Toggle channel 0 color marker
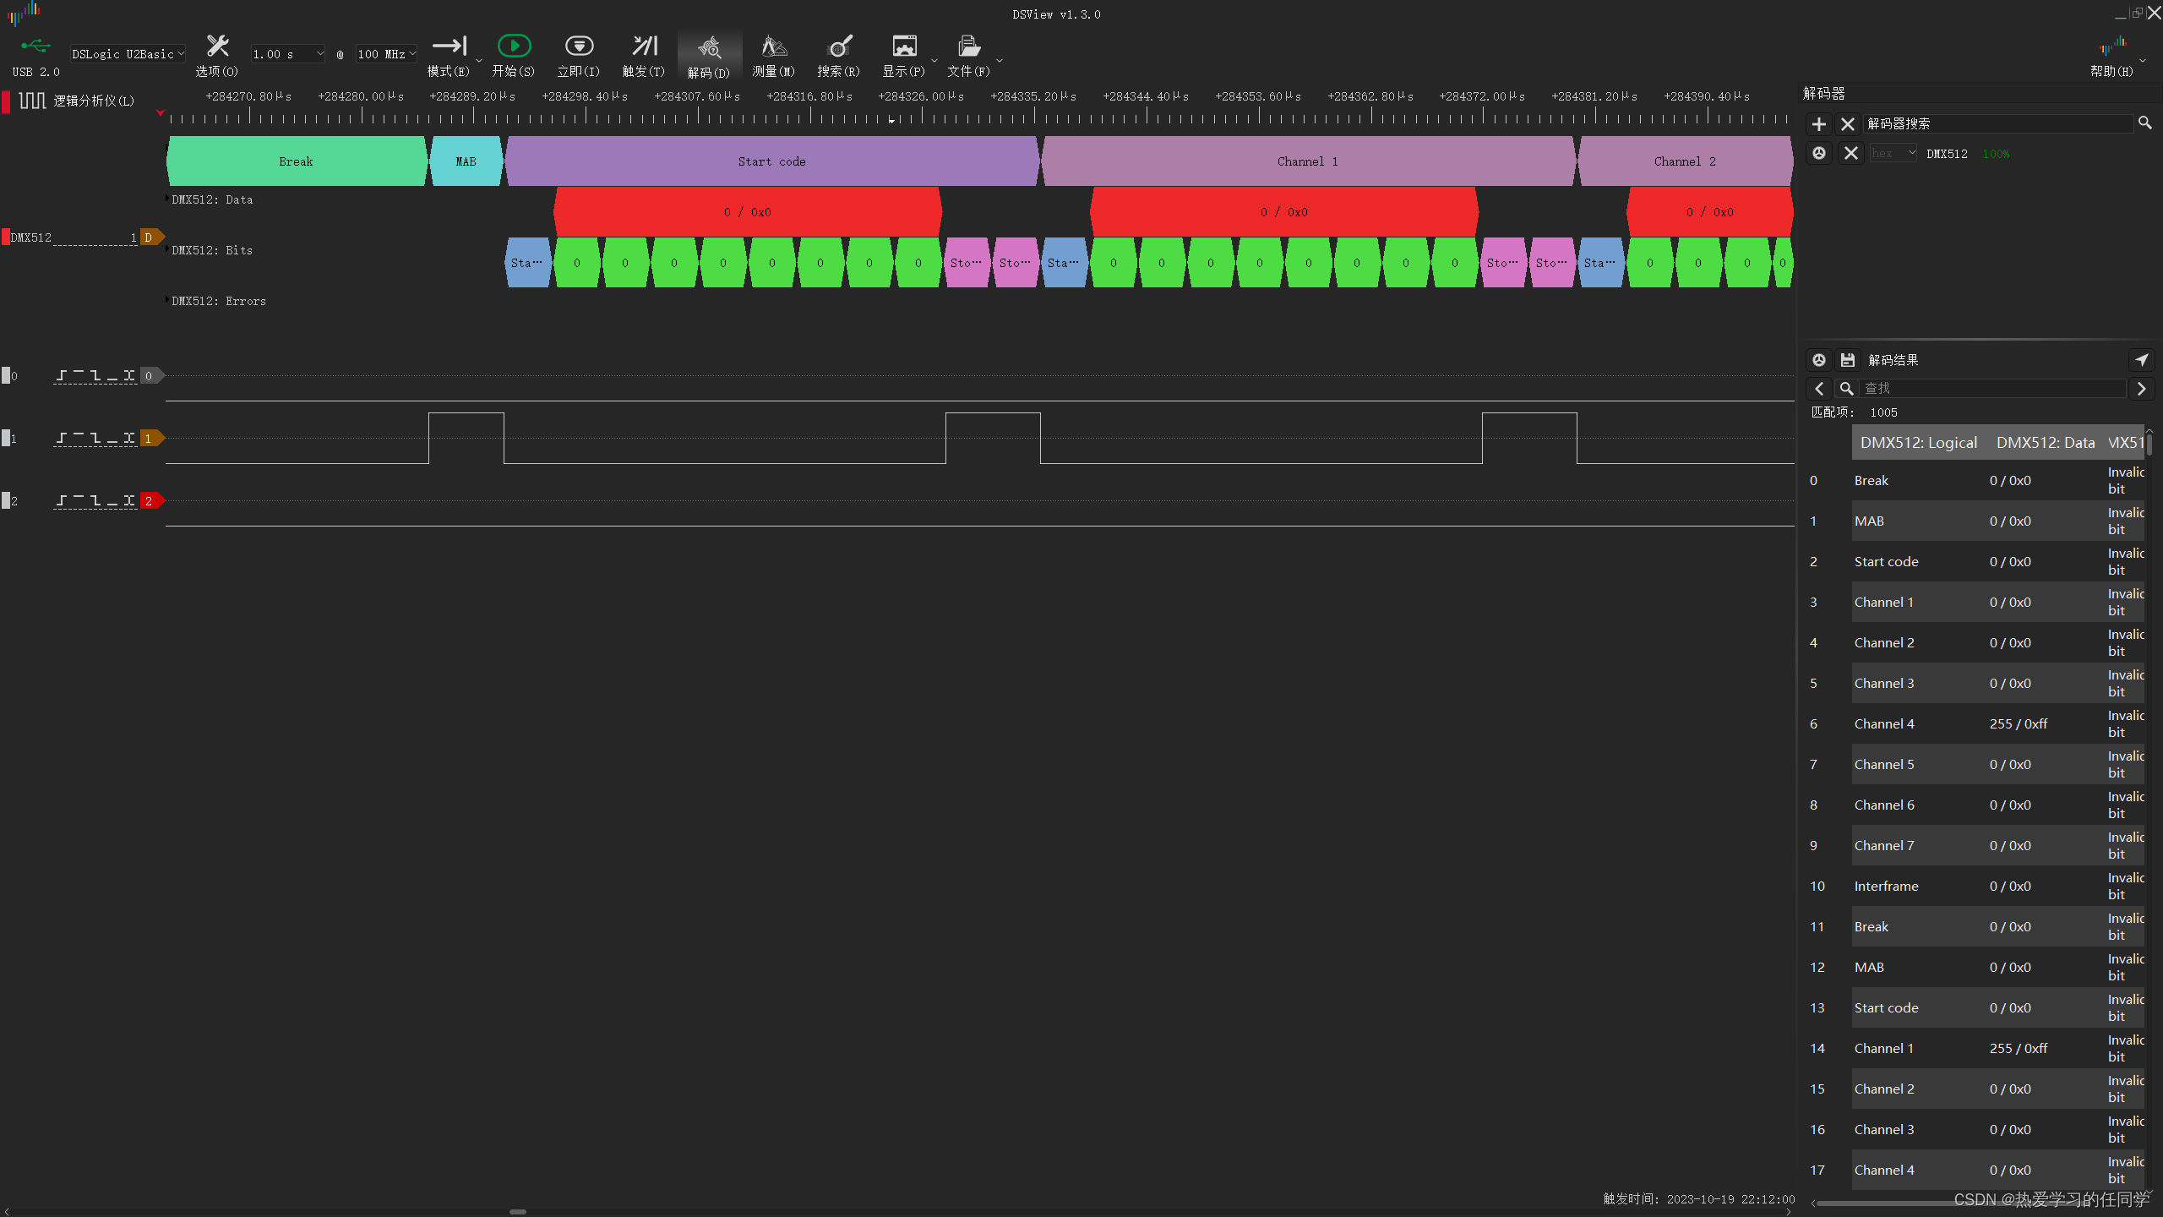 click(7, 375)
